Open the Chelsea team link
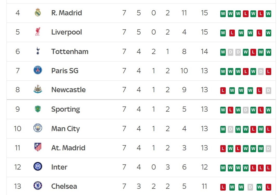The height and width of the screenshot is (195, 279). pos(64,187)
